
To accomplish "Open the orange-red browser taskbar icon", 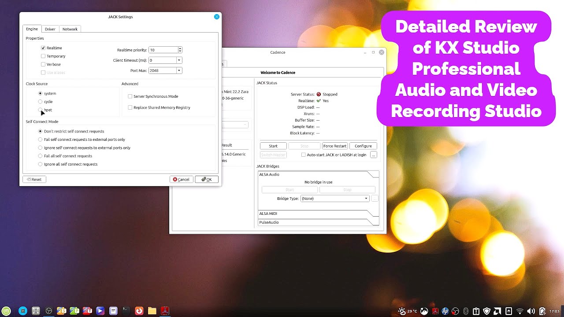I will pos(139,311).
